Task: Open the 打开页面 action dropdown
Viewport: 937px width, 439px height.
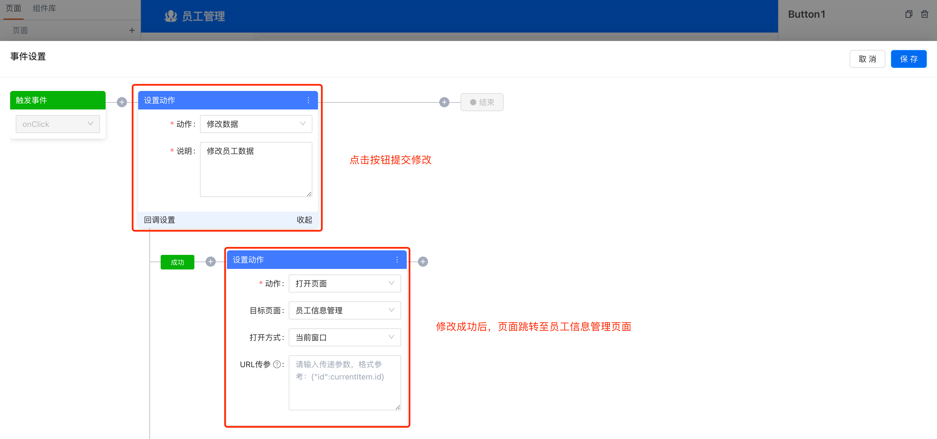Action: coord(345,283)
